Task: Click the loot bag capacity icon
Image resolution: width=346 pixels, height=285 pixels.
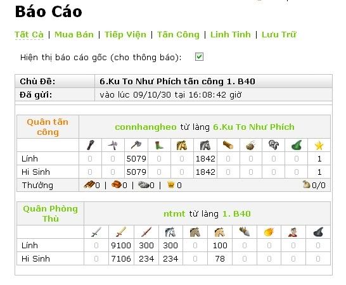Action: 307,184
